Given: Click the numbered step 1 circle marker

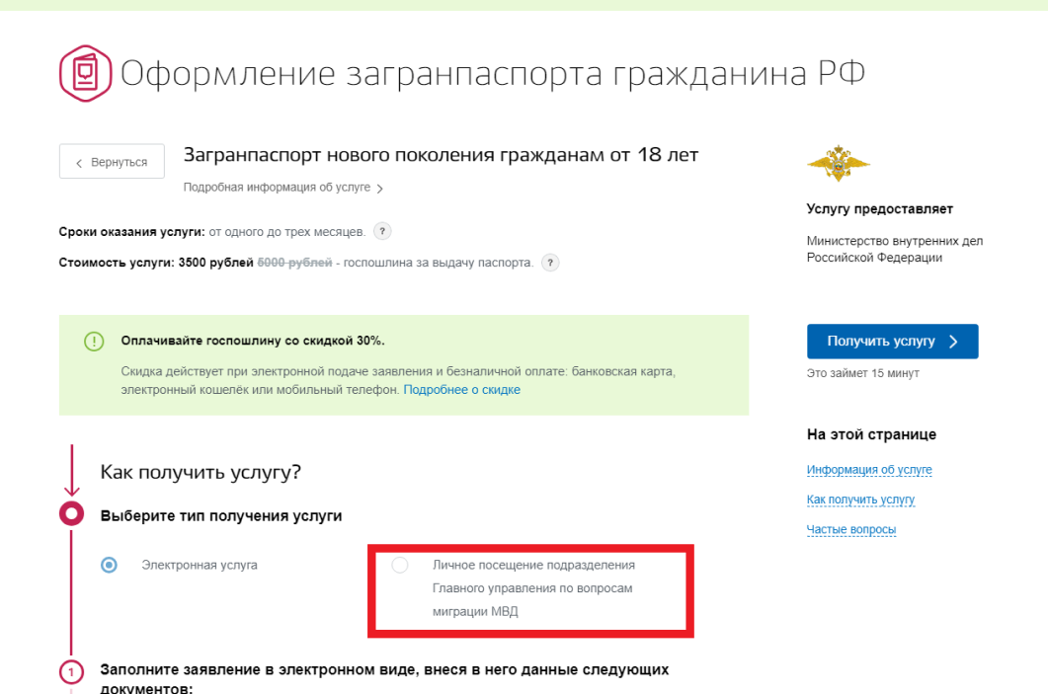Looking at the screenshot, I should pyautogui.click(x=71, y=672).
